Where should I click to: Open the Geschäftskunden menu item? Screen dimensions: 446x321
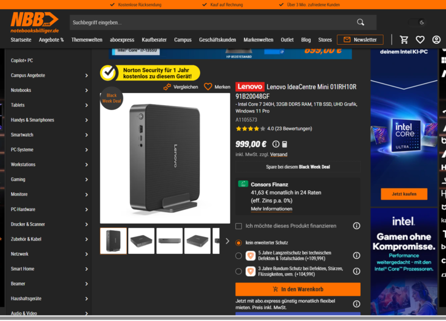pyautogui.click(x=218, y=40)
